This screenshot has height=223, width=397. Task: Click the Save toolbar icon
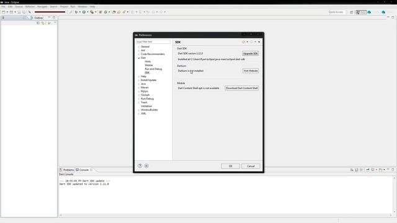(x=19, y=12)
